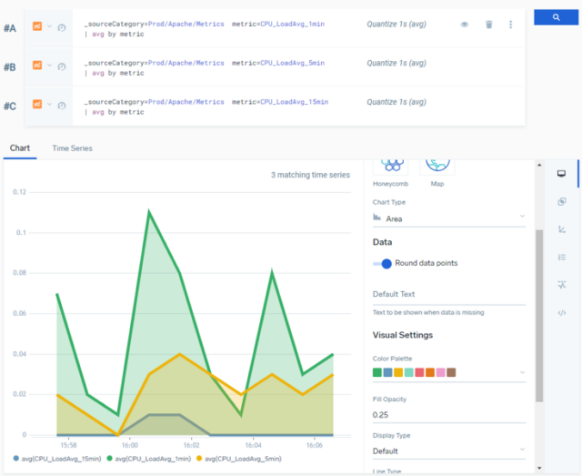Image resolution: width=582 pixels, height=476 pixels.
Task: Open the JSON code icon in right sidebar
Action: tap(562, 313)
